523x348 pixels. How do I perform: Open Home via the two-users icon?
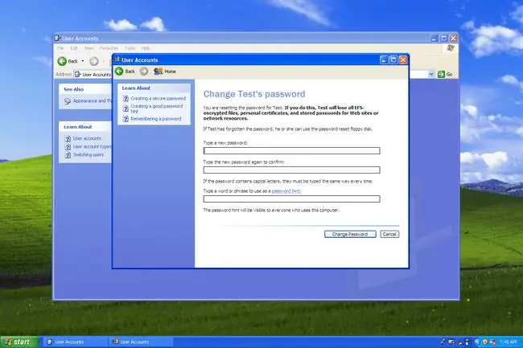pyautogui.click(x=158, y=71)
